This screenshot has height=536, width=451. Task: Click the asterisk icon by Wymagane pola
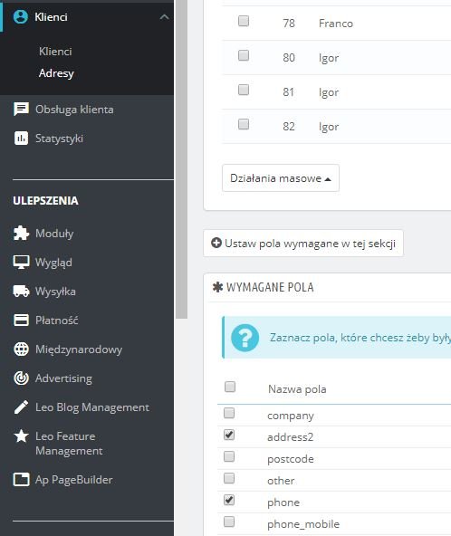pos(217,287)
